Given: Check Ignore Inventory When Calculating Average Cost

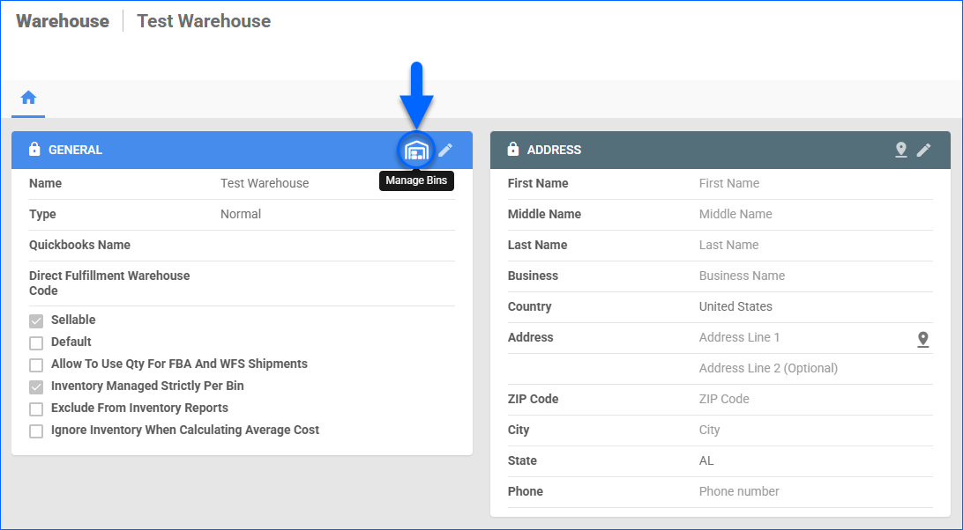Looking at the screenshot, I should (x=36, y=431).
